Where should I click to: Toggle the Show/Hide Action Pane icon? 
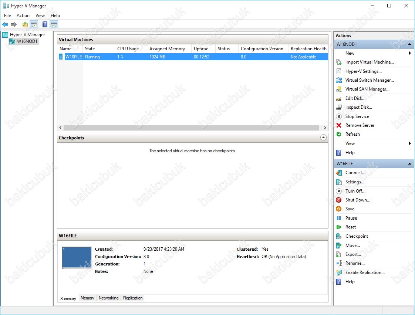[54, 25]
